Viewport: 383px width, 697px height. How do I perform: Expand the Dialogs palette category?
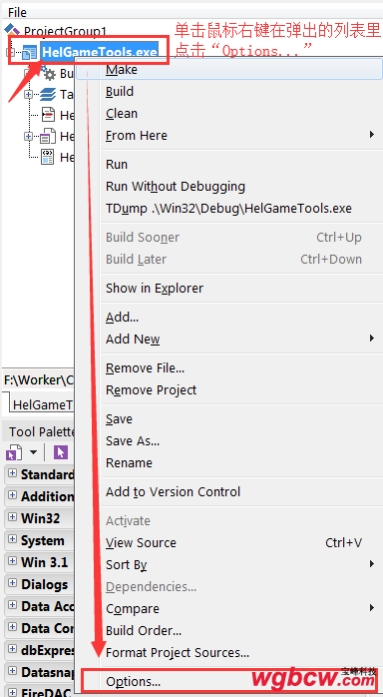click(12, 583)
